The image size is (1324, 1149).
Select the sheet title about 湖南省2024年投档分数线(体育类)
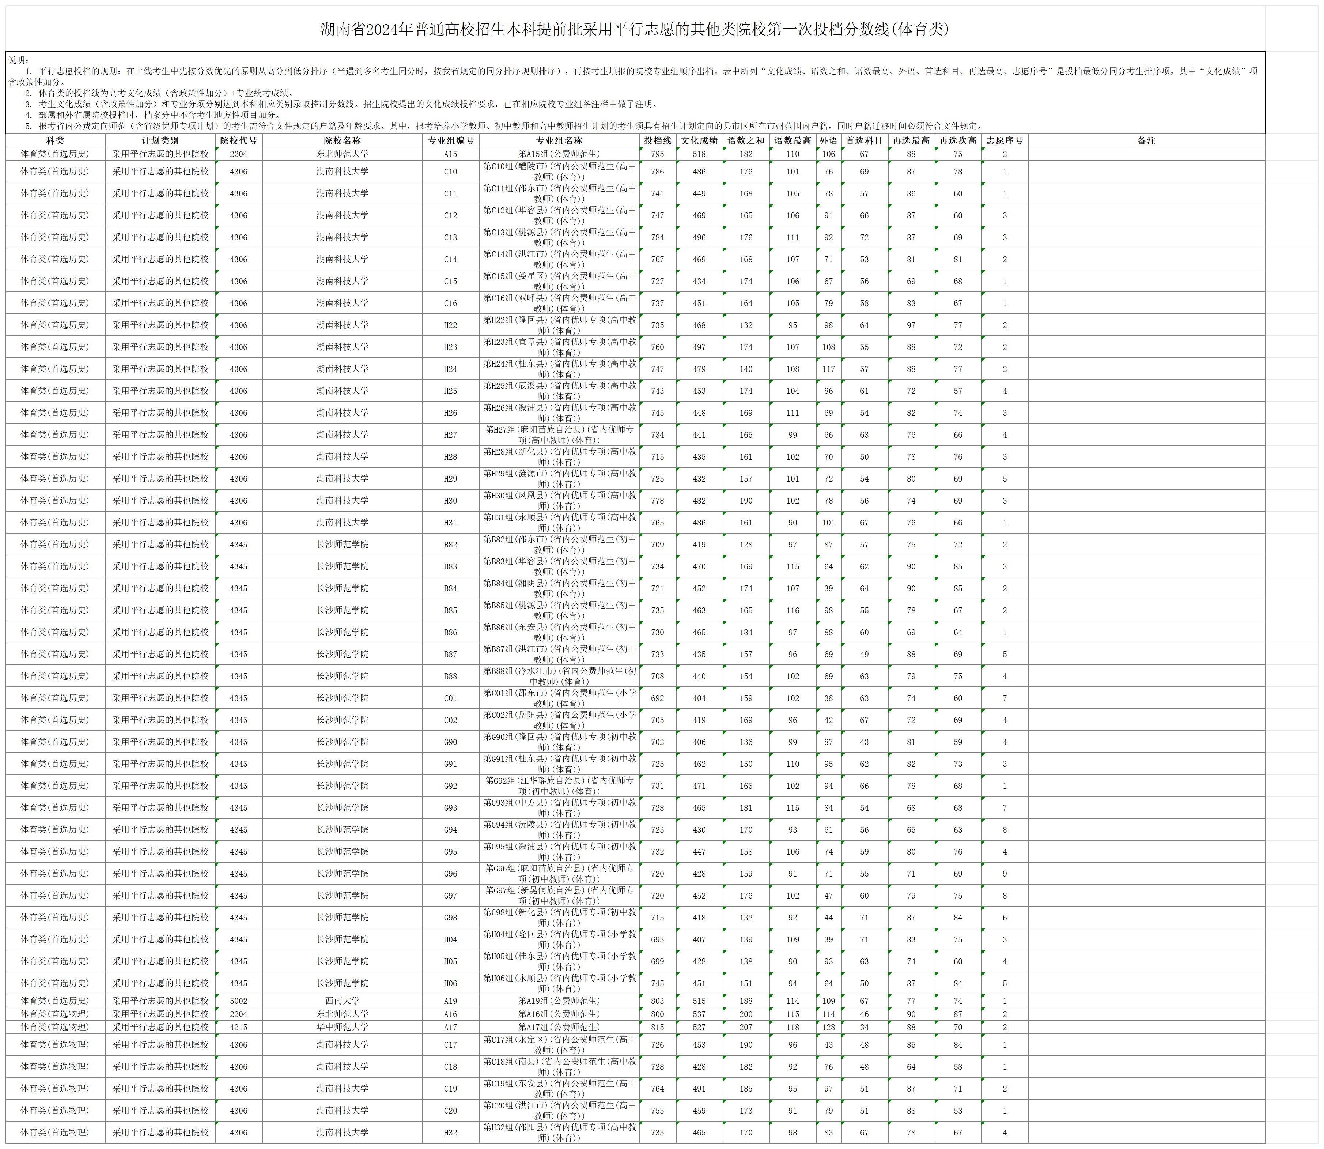click(x=635, y=29)
